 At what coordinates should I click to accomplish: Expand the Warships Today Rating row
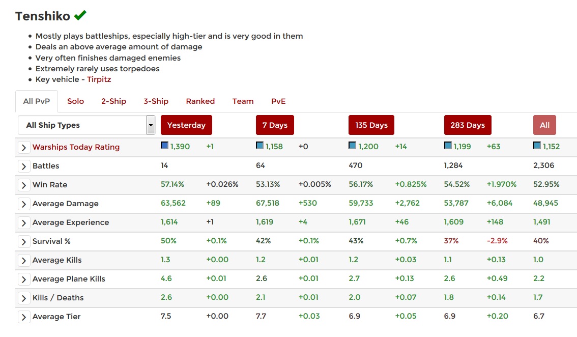tap(24, 147)
